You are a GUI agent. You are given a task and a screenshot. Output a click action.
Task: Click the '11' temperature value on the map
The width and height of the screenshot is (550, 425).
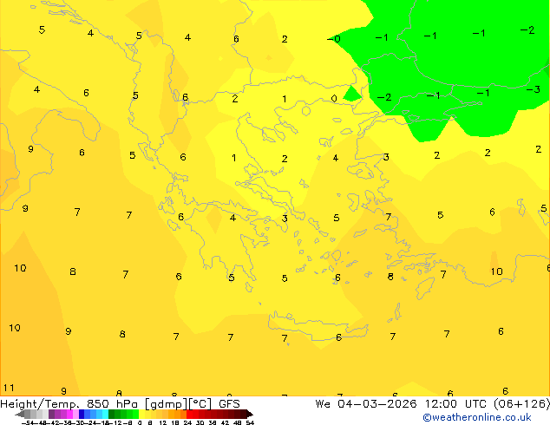coord(9,388)
